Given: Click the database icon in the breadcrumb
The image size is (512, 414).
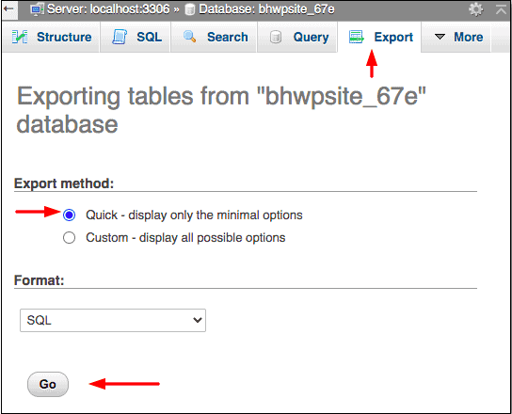Looking at the screenshot, I should pos(189,9).
